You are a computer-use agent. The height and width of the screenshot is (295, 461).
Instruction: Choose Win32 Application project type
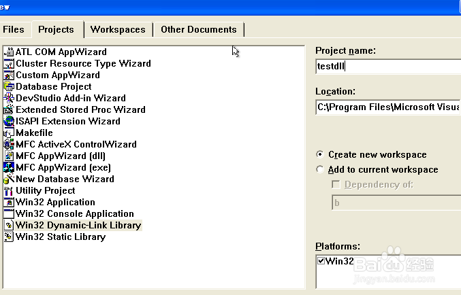click(x=55, y=202)
